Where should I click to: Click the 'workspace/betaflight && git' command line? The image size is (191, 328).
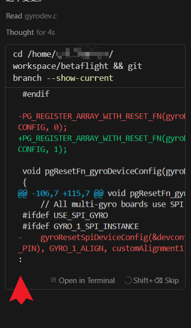(78, 66)
